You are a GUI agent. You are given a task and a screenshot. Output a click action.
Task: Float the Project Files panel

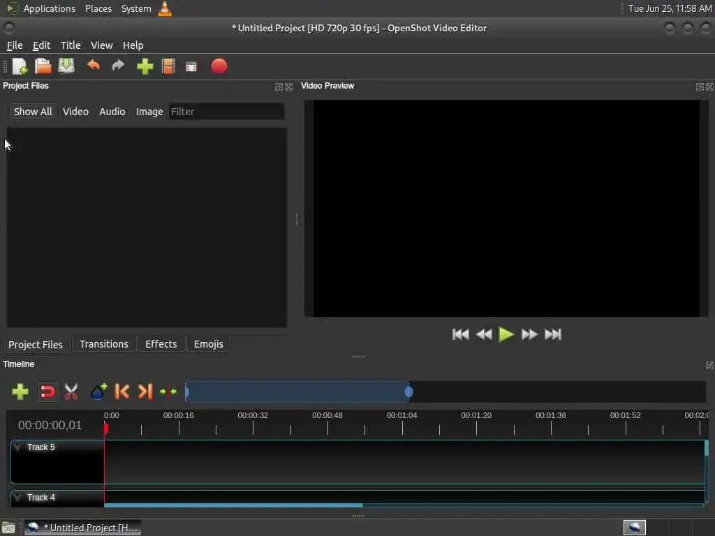[x=279, y=87]
